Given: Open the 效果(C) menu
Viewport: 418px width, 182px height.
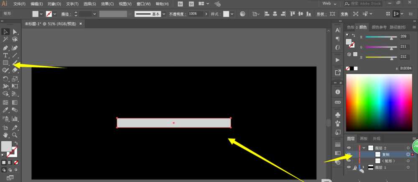Looking at the screenshot, I should coord(107,4).
